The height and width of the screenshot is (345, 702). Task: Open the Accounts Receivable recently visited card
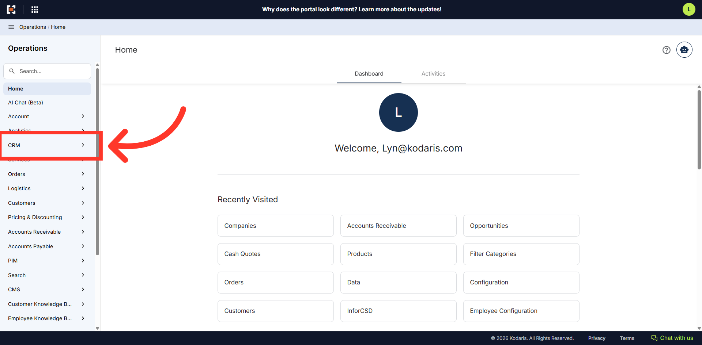coord(399,226)
